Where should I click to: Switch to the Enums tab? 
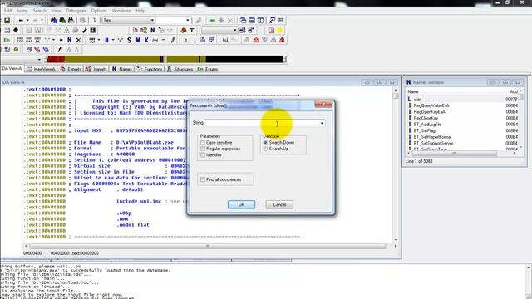[x=208, y=69]
